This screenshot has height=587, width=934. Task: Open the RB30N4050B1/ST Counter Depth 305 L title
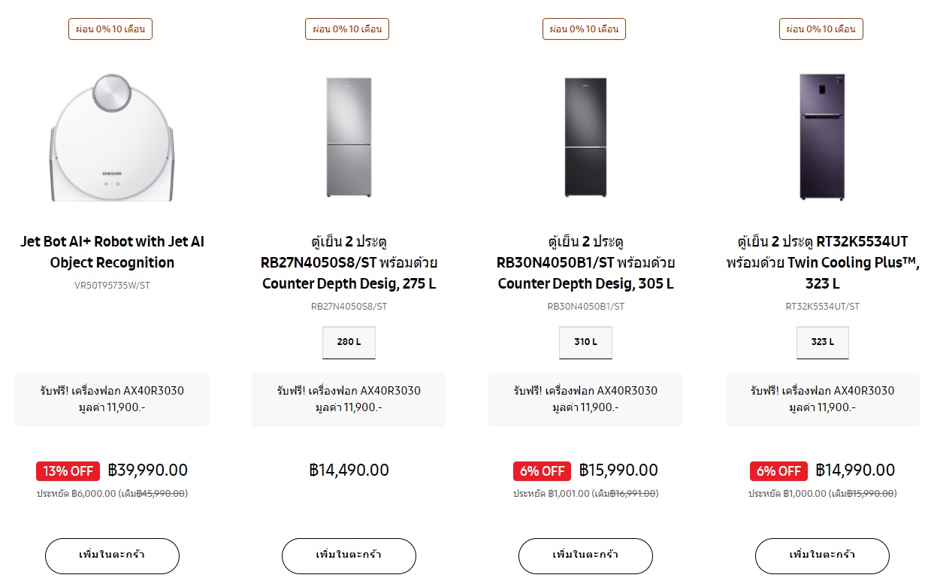[585, 263]
